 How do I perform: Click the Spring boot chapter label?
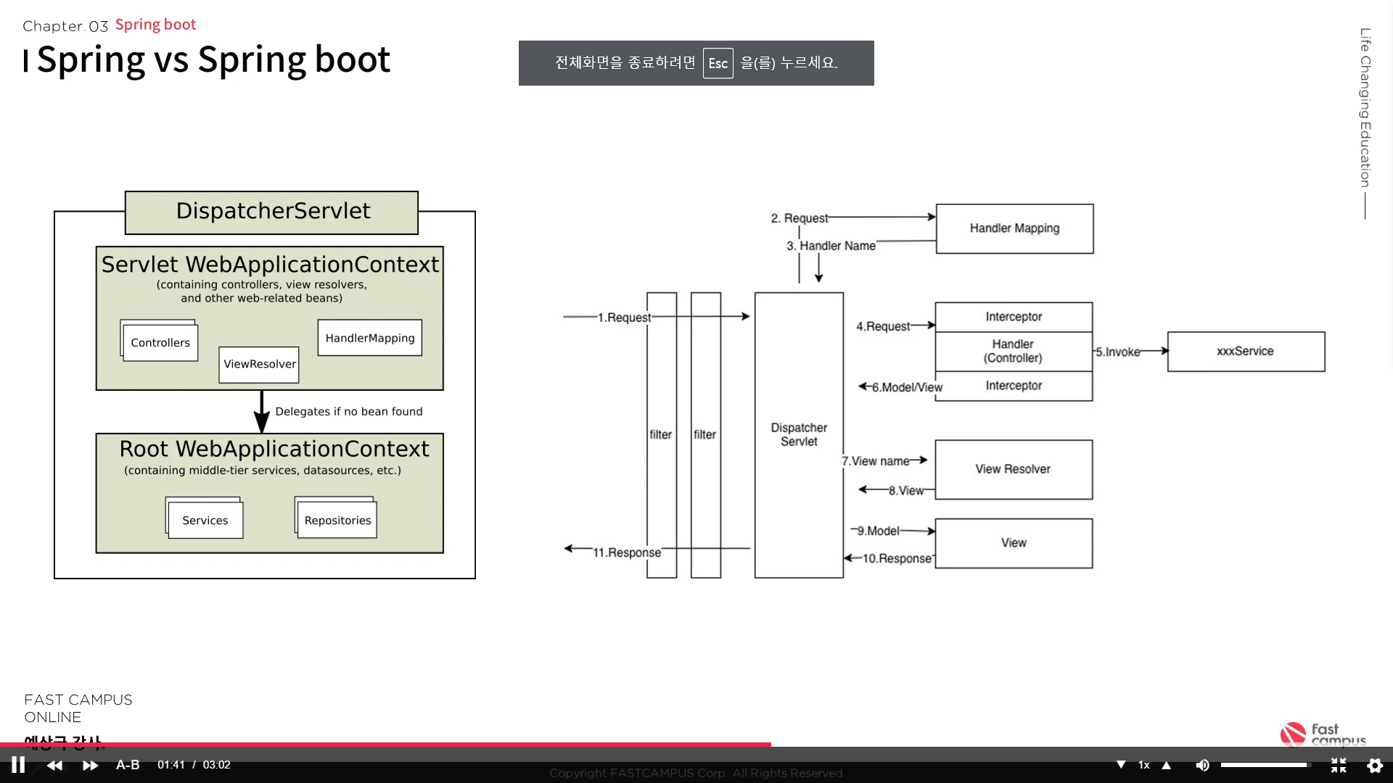coord(155,25)
